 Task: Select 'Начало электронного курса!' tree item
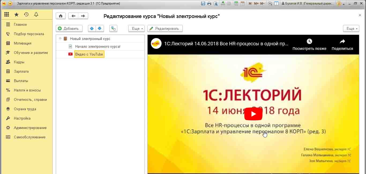coord(98,47)
